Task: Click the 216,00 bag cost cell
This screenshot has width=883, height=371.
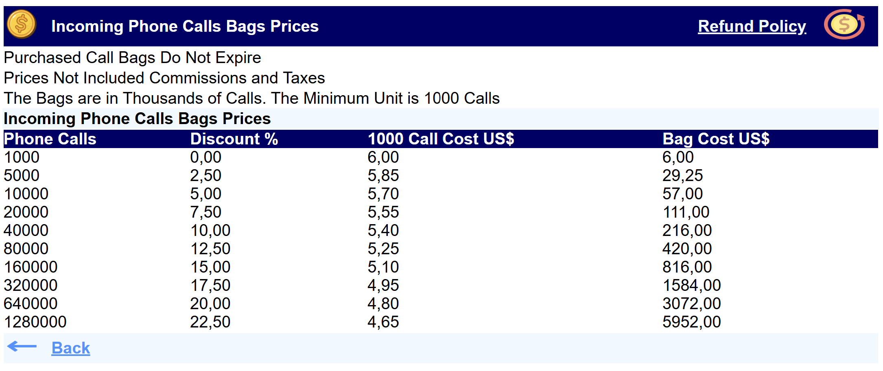Action: click(687, 231)
